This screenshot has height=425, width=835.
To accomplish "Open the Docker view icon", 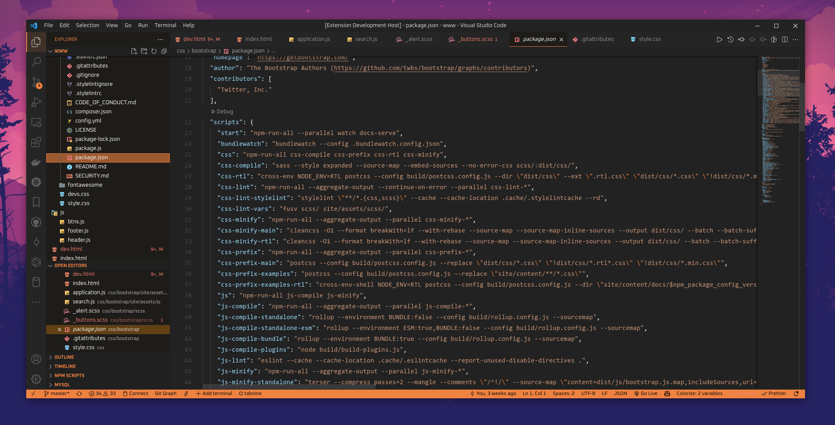I will click(36, 162).
